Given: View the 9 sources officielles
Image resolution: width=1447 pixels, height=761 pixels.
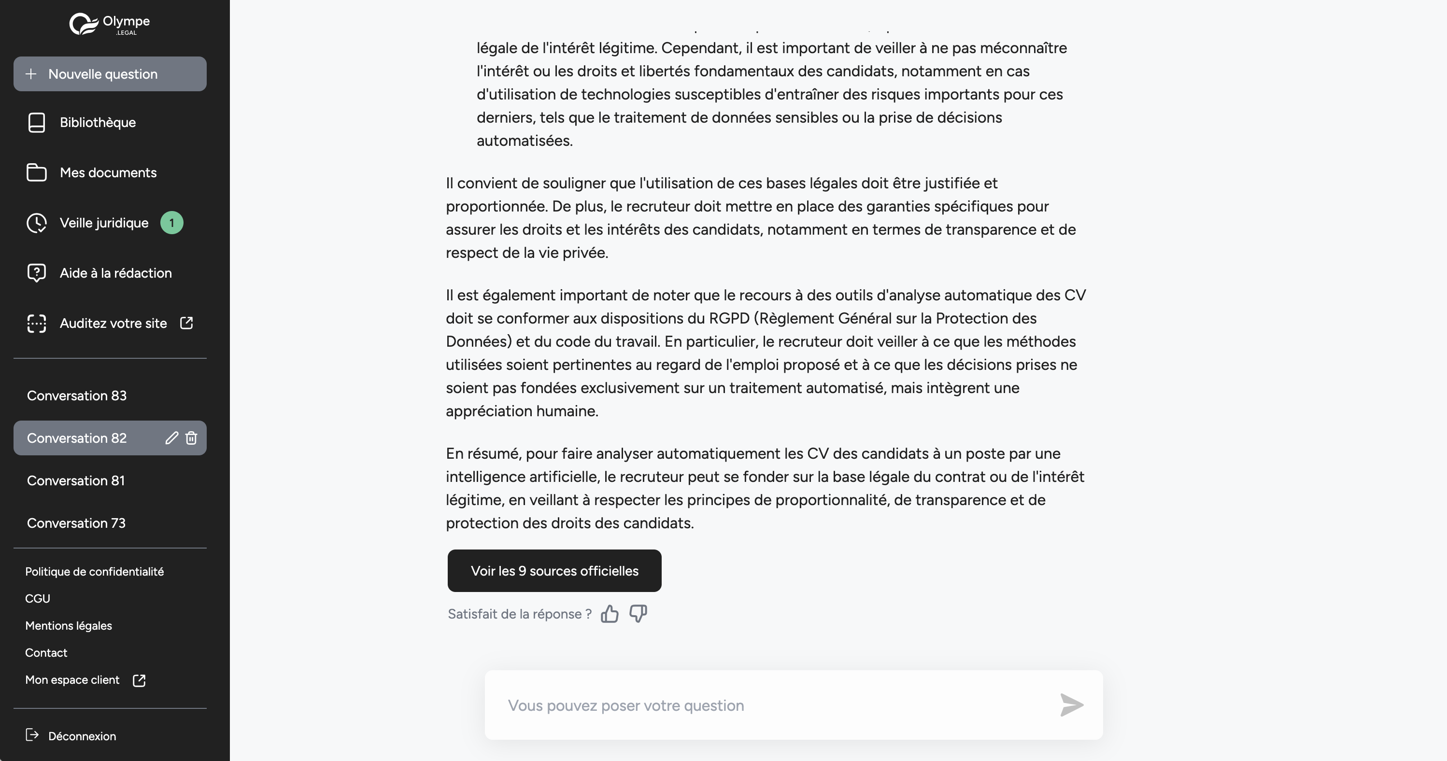Looking at the screenshot, I should click(x=554, y=571).
